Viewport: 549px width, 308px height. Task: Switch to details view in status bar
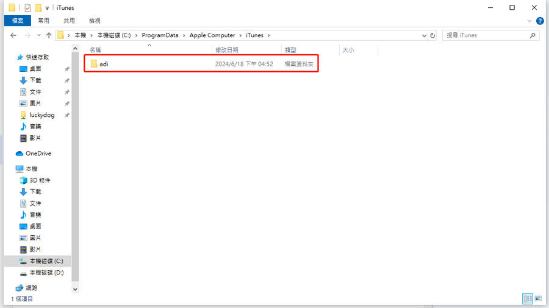(x=527, y=299)
